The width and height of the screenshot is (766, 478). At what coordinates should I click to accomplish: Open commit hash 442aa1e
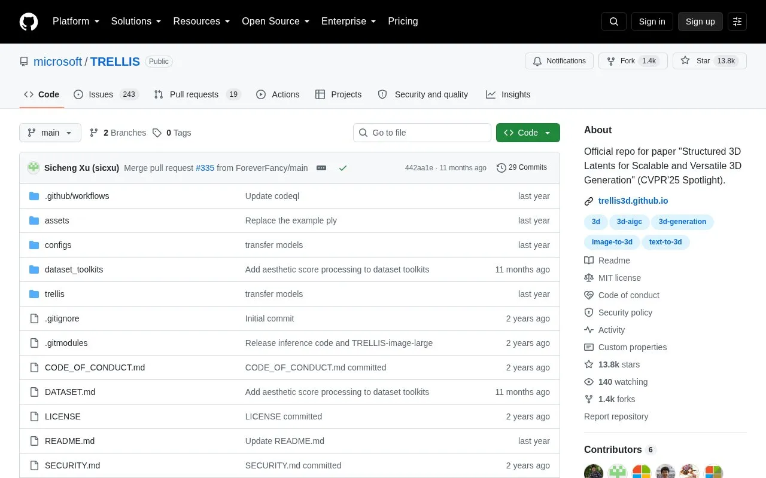(x=419, y=168)
